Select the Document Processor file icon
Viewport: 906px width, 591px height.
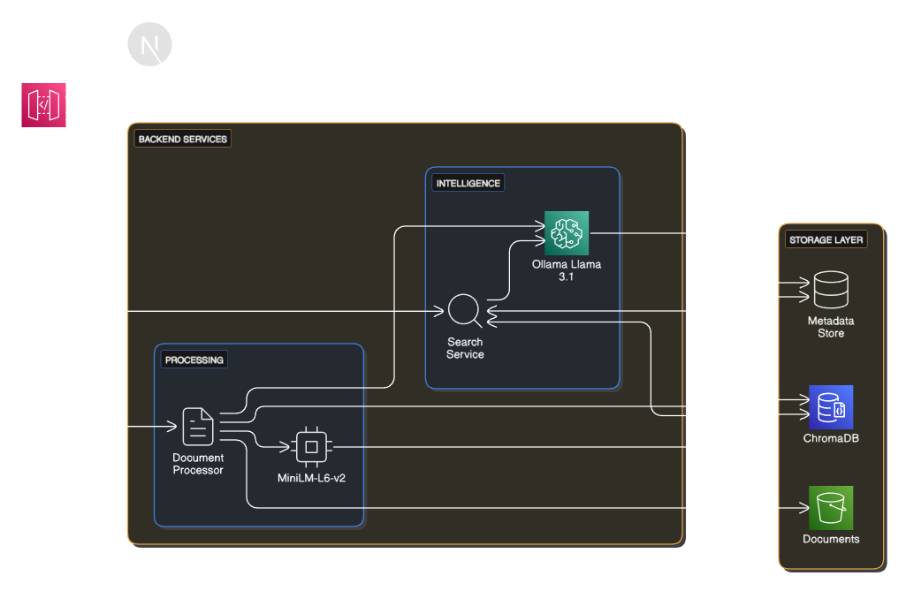tap(196, 427)
